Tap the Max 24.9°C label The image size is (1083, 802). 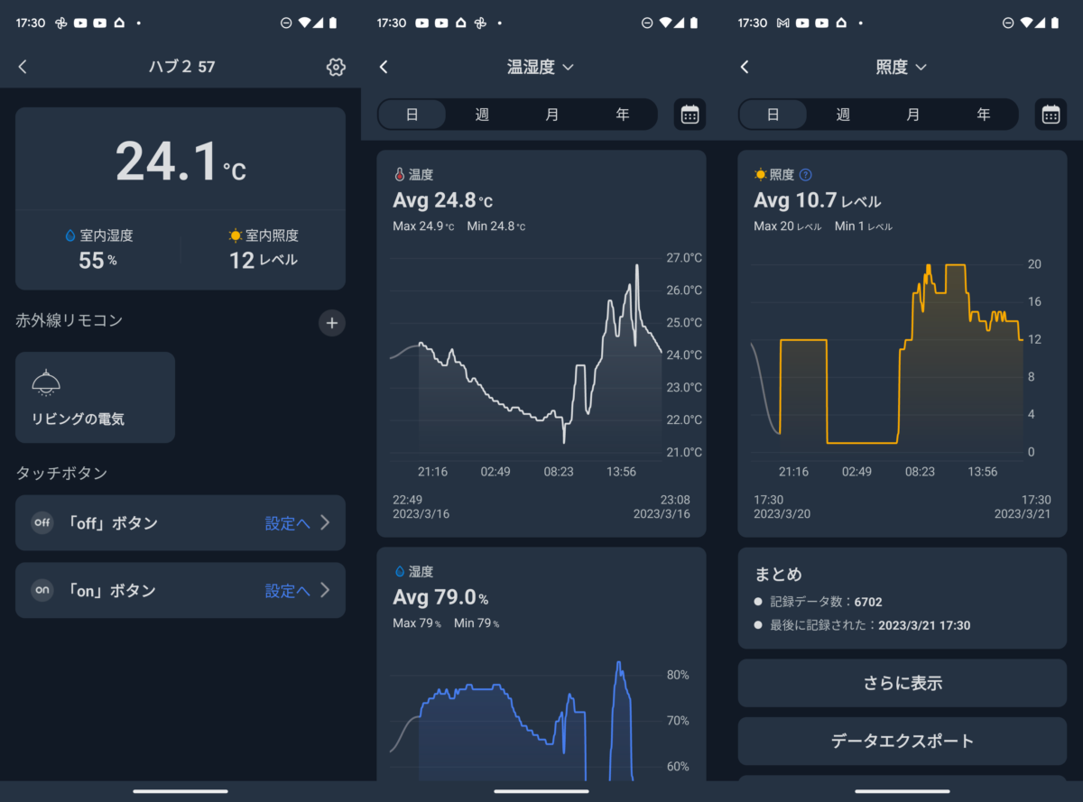tap(423, 226)
